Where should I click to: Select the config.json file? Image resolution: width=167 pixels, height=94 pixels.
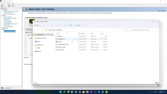[60, 36]
